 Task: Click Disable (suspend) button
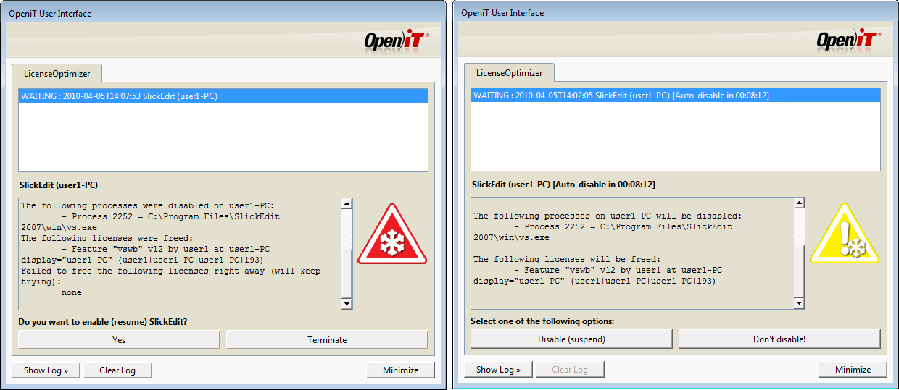point(571,339)
